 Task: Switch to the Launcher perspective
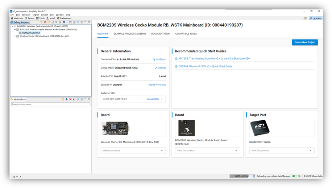[315, 18]
